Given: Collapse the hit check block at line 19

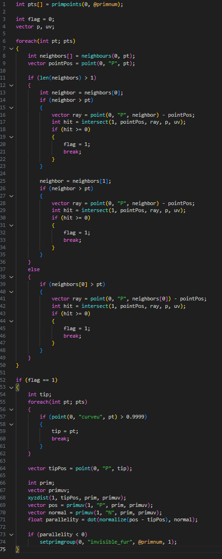Looking at the screenshot, I should (10, 137).
